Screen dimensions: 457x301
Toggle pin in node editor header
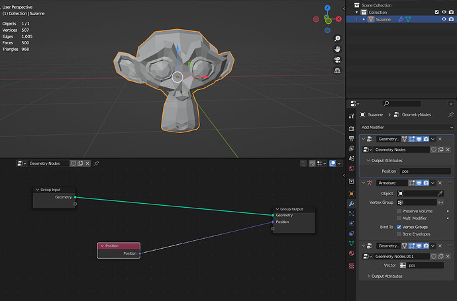coord(96,163)
